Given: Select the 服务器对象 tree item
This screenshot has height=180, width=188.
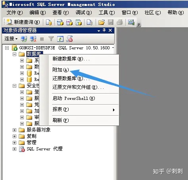Looking at the screenshot, I should pyautogui.click(x=38, y=130).
